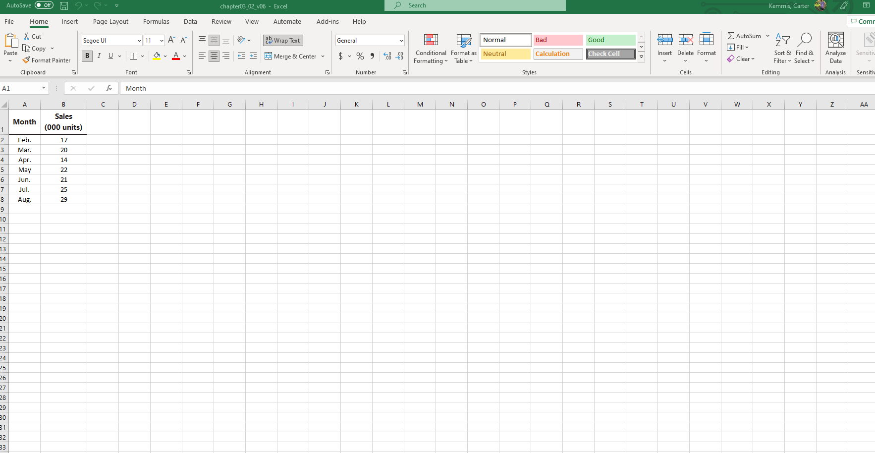Switch to the Formulas ribbon tab
This screenshot has width=875, height=453.
coord(156,21)
